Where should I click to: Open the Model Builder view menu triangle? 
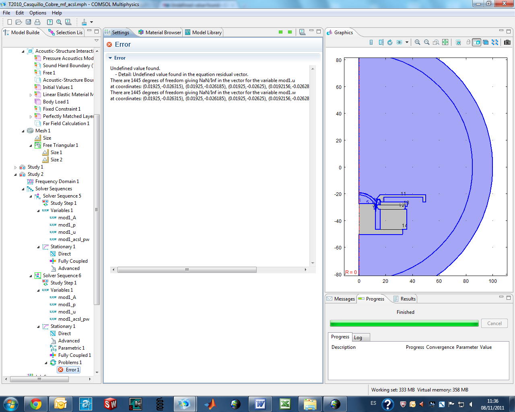96,40
